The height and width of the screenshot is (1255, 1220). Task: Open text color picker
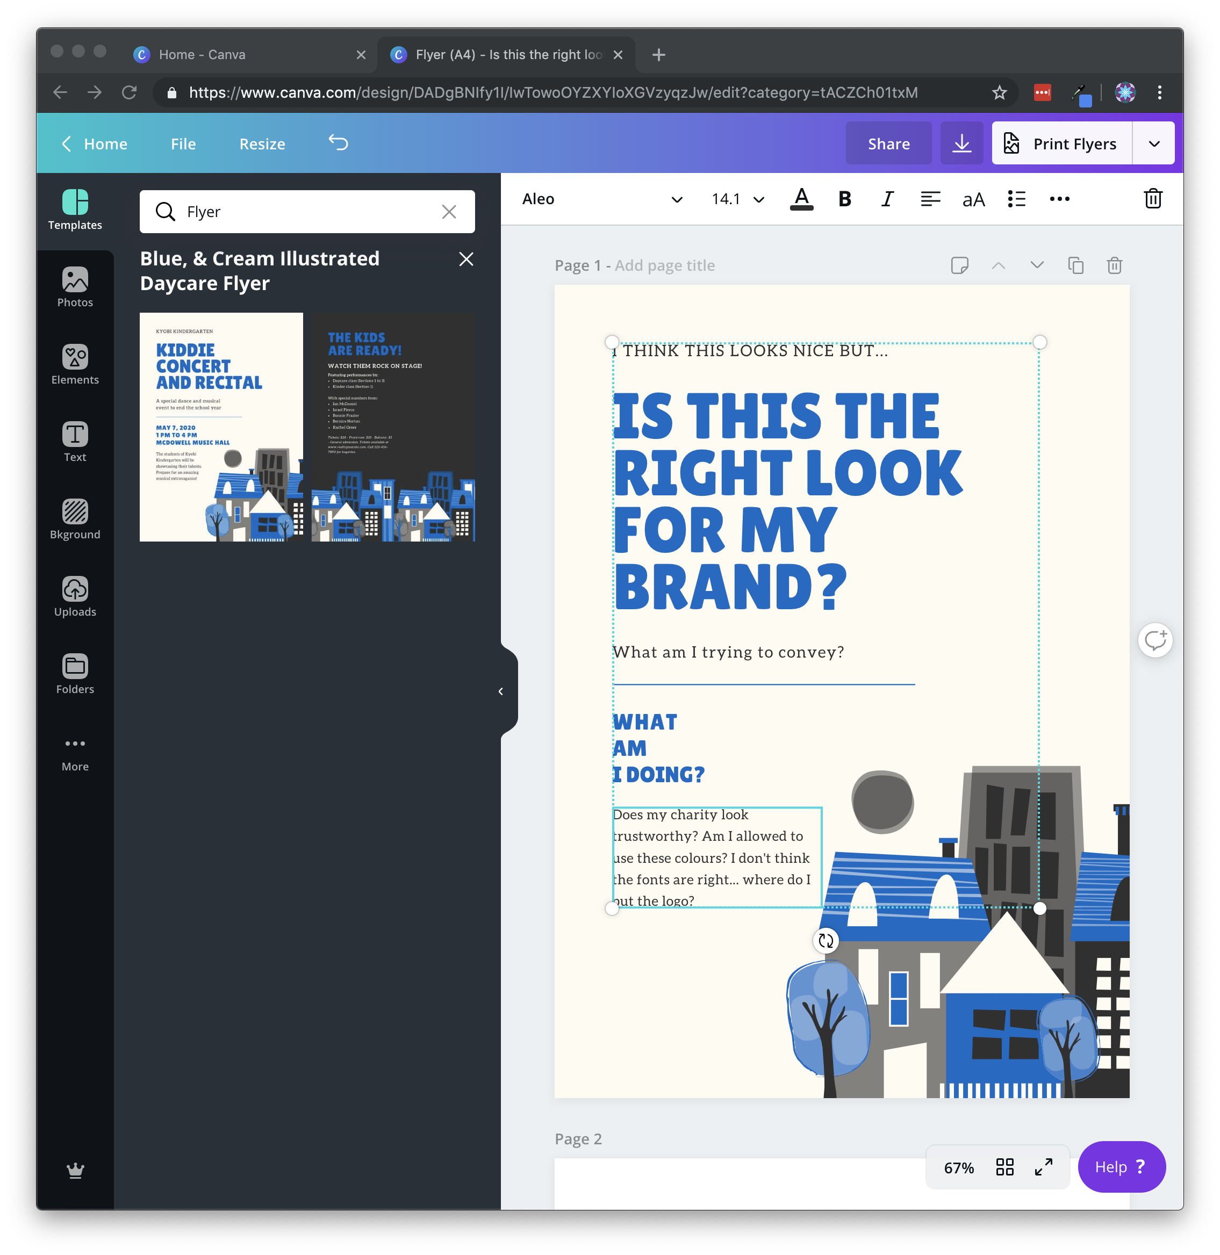click(801, 199)
